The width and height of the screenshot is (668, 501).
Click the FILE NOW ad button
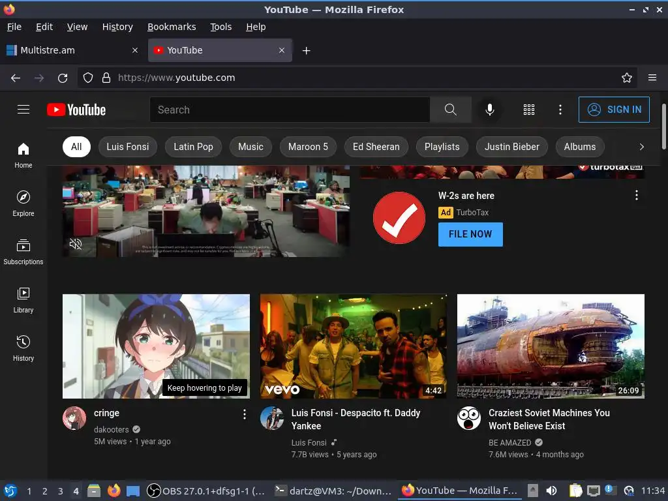coord(470,234)
